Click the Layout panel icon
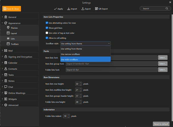 coord(8,33)
